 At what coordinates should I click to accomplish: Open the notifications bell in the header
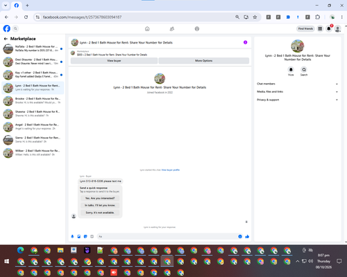pos(329,28)
